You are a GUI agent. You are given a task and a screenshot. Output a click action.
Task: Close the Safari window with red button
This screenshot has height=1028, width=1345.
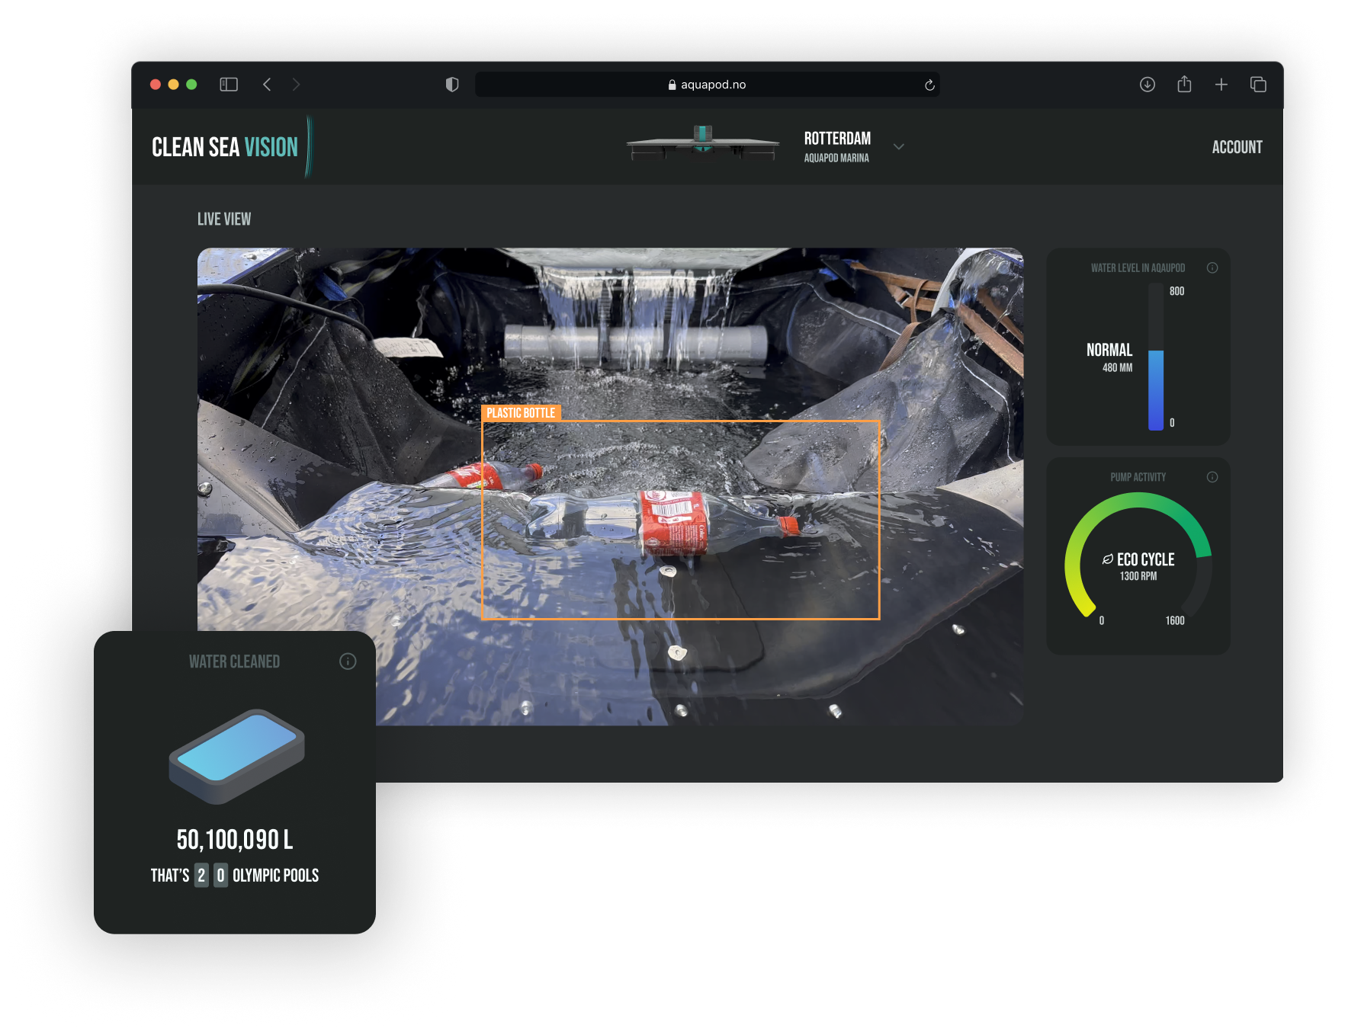coord(156,85)
